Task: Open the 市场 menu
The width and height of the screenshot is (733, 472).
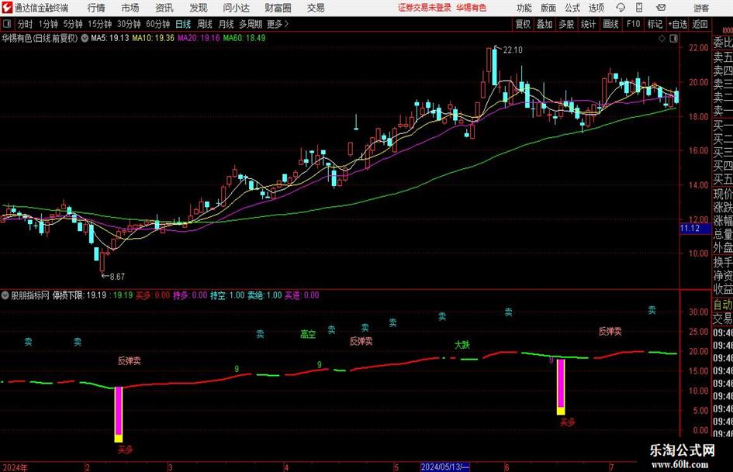Action: coord(130,8)
